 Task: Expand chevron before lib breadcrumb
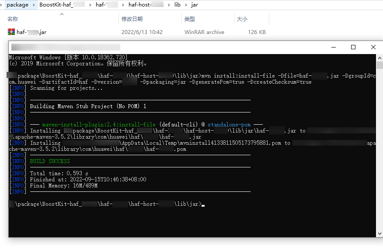pyautogui.click(x=169, y=5)
